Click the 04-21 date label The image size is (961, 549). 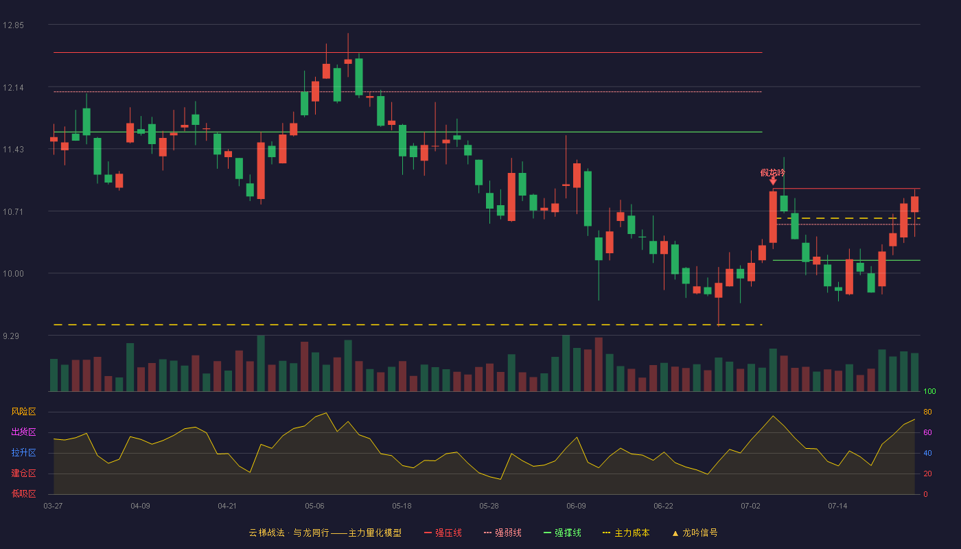click(x=227, y=506)
